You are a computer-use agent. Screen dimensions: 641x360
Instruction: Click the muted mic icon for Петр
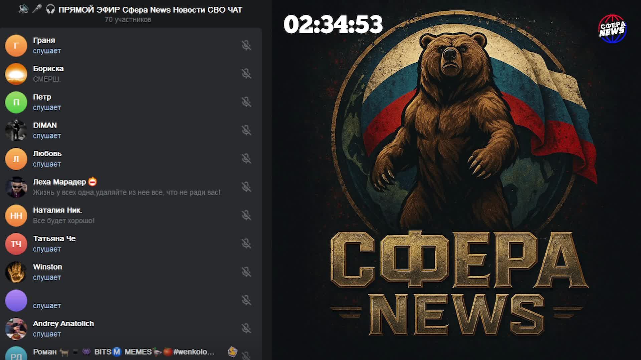pyautogui.click(x=246, y=102)
